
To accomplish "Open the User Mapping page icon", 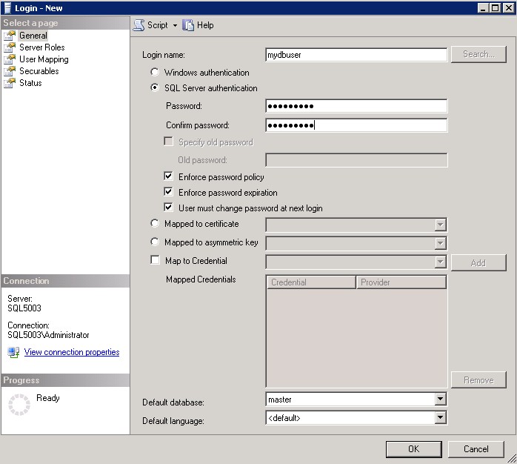I will pyautogui.click(x=10, y=59).
